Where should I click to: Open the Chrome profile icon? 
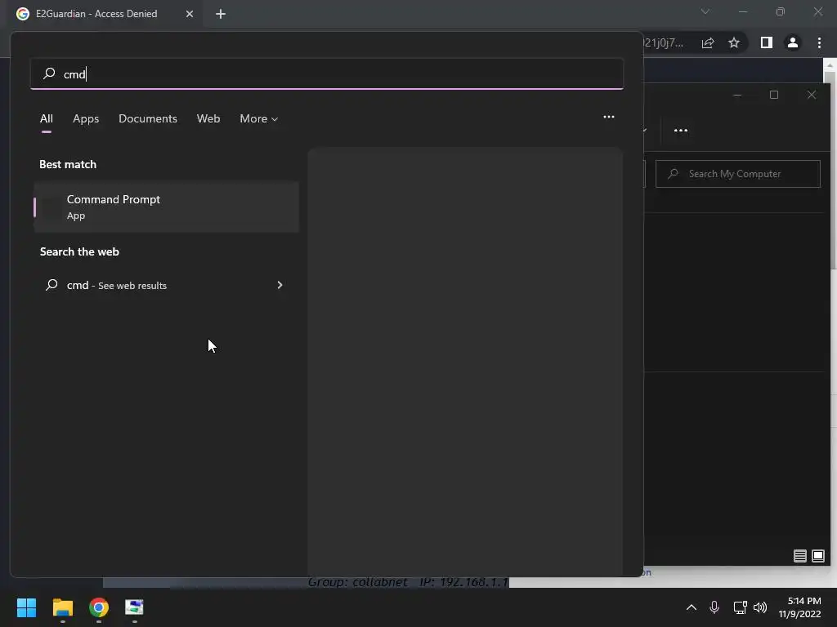793,42
